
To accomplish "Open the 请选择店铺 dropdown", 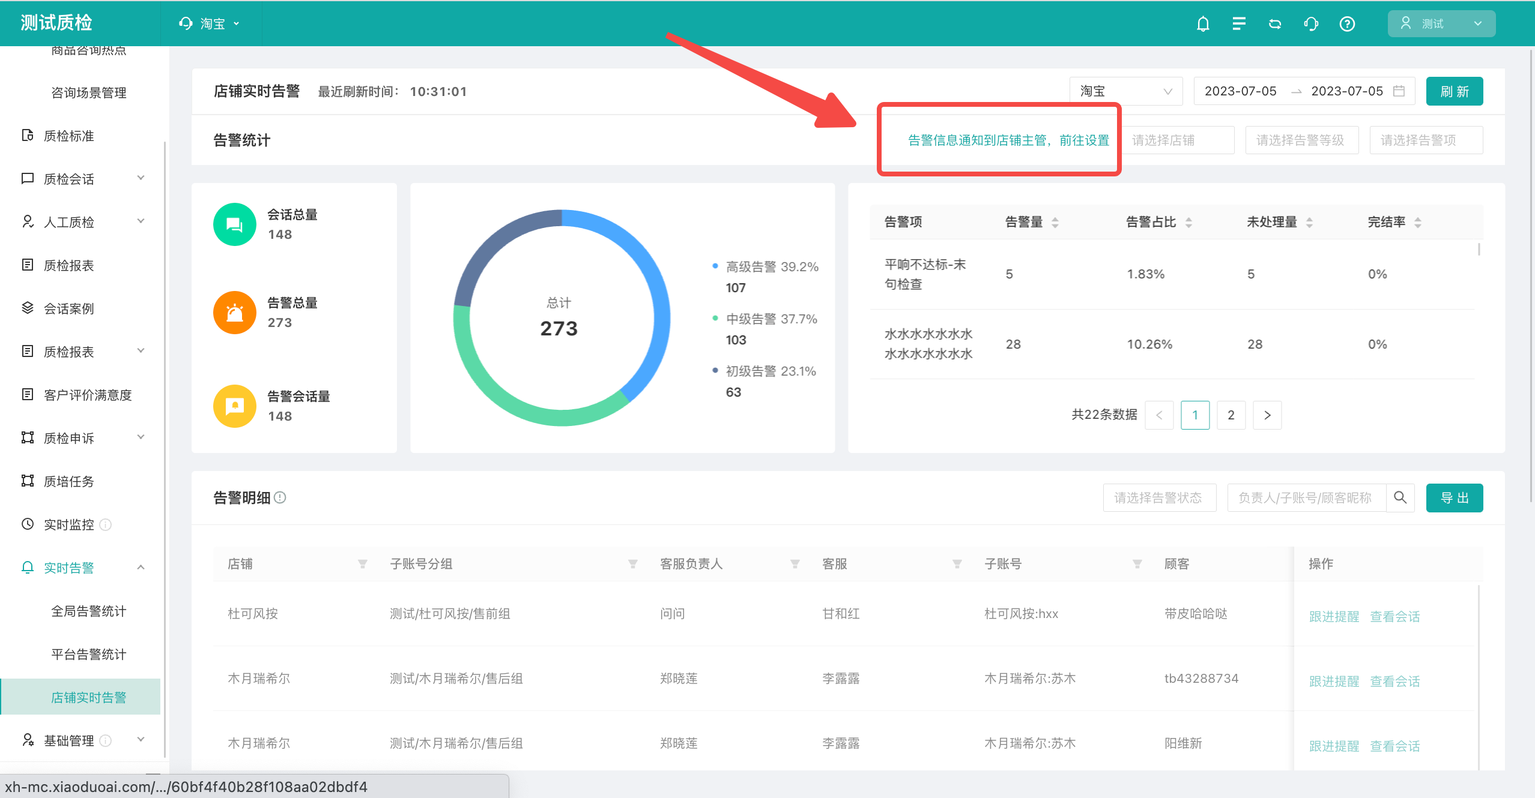I will pos(1178,140).
